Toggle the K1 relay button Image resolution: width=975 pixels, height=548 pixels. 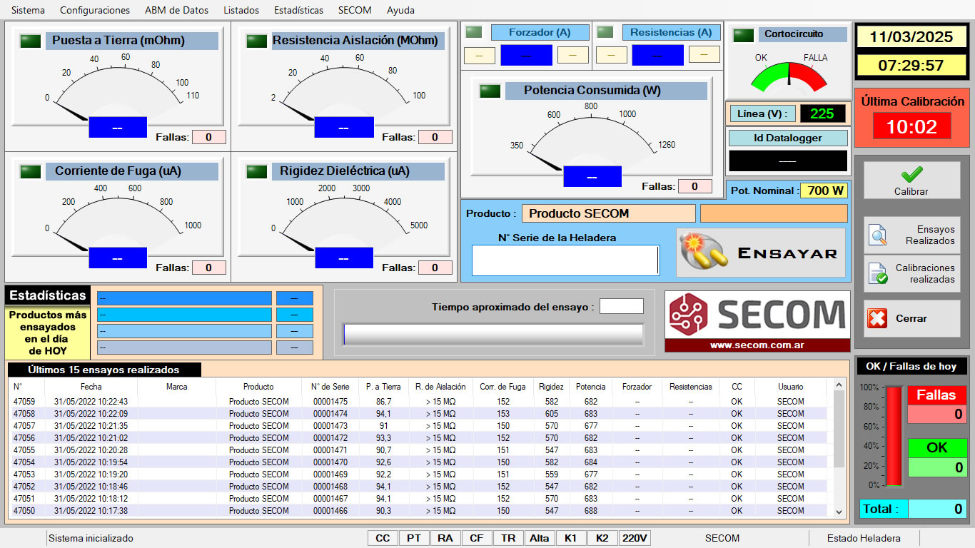pos(570,538)
